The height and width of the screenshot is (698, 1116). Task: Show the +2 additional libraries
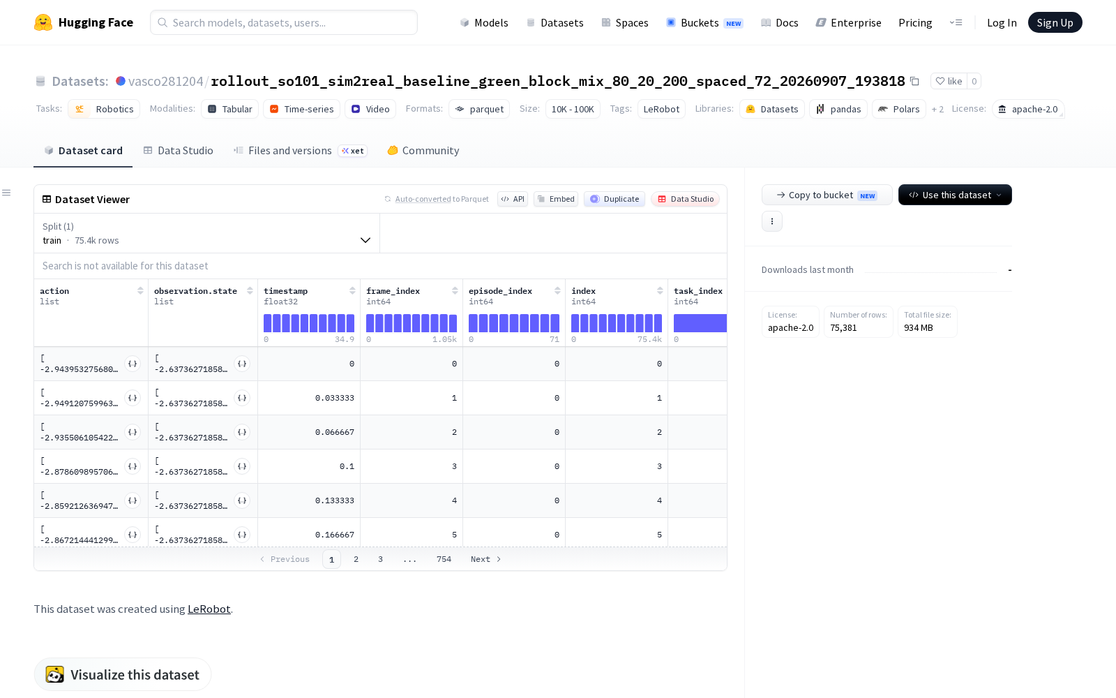(x=937, y=109)
